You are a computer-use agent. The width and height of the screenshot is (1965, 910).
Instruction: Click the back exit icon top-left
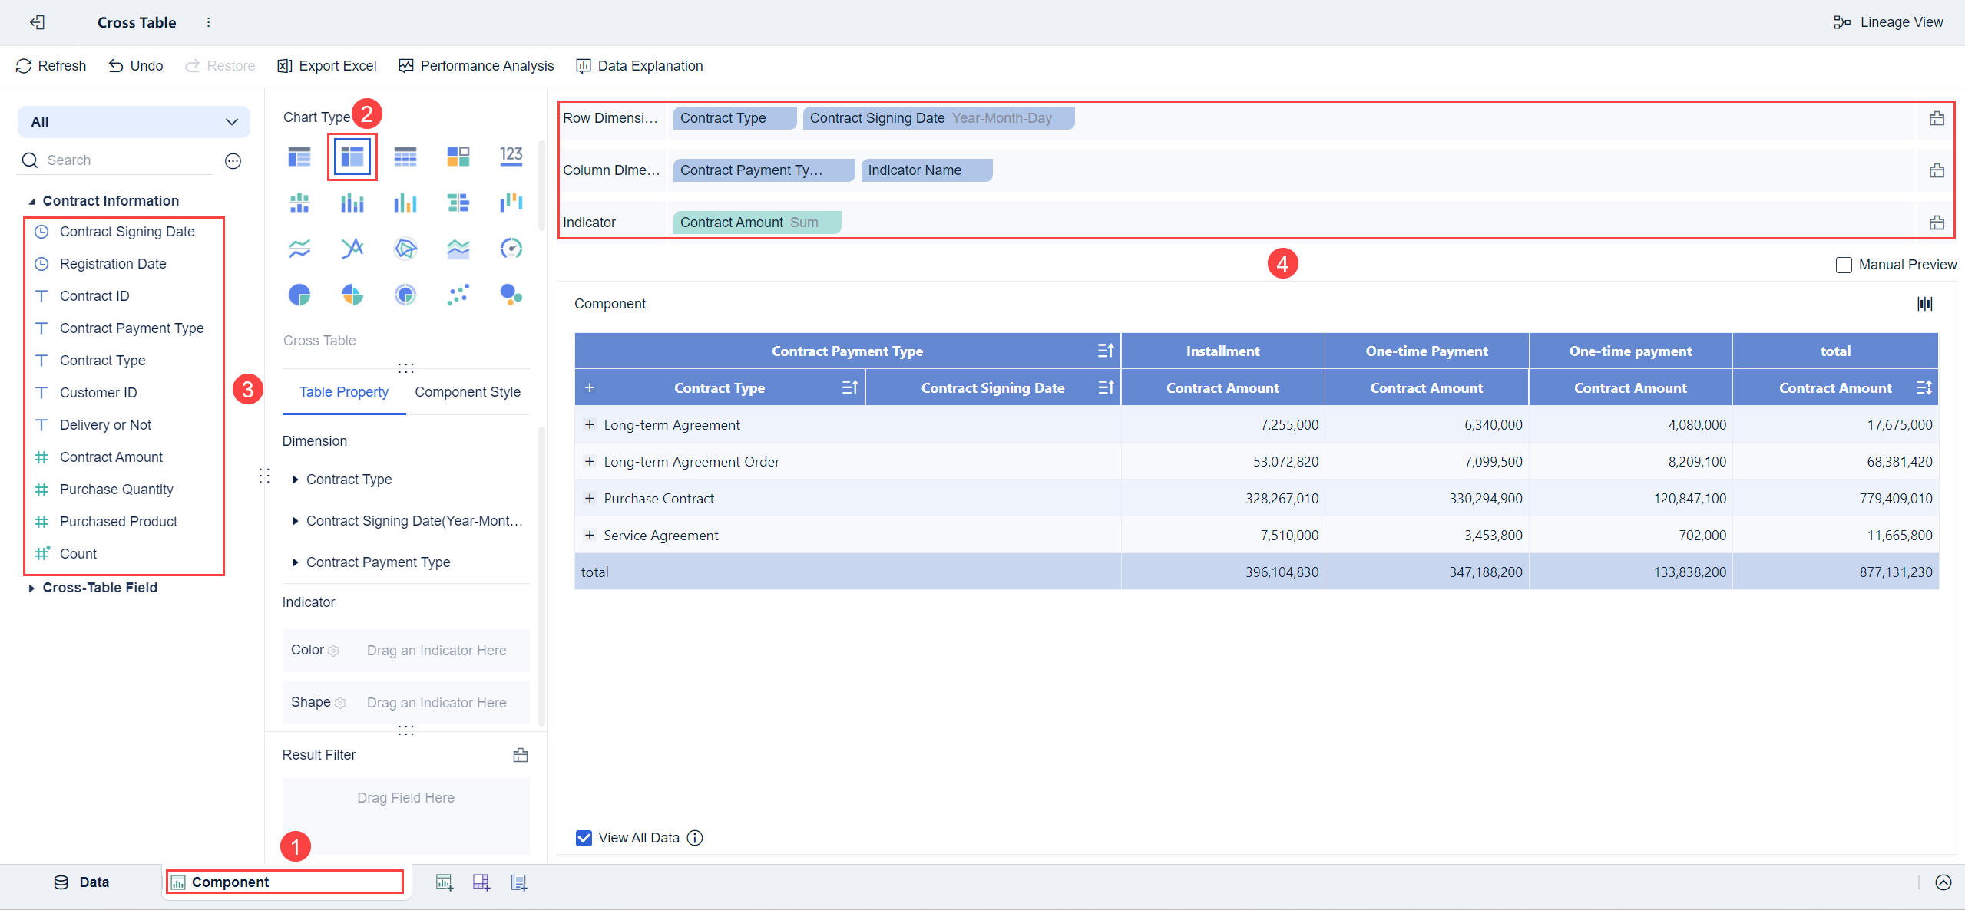(37, 22)
